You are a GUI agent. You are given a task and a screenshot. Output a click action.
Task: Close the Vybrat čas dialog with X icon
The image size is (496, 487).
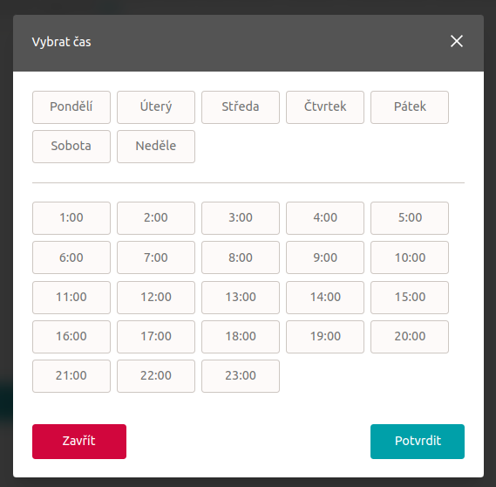[x=457, y=42]
